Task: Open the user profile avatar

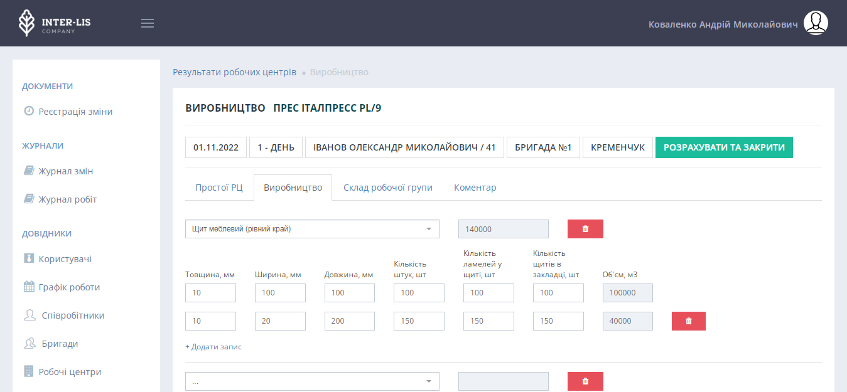Action: [x=816, y=23]
